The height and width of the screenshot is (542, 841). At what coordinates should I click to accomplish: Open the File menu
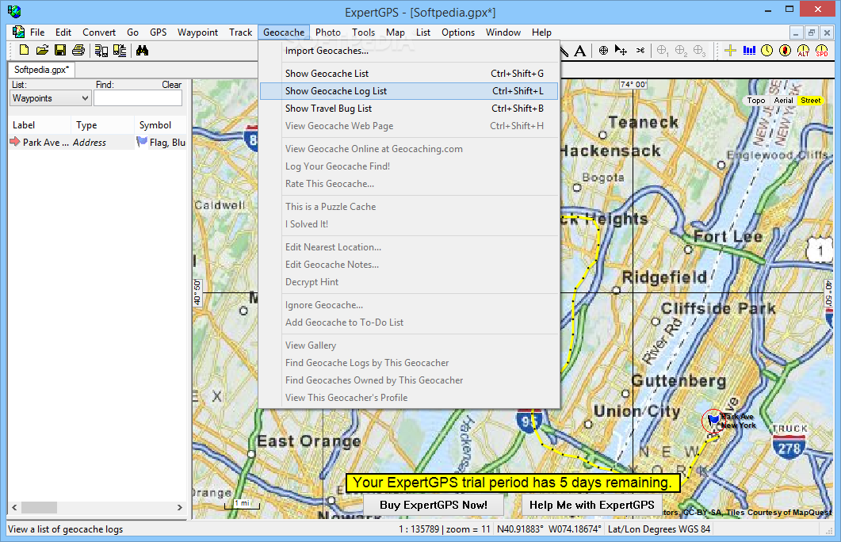coord(37,32)
